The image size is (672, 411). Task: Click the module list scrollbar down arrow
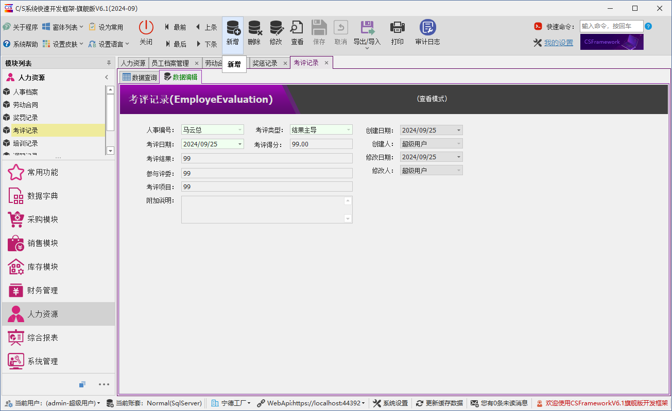coord(110,151)
